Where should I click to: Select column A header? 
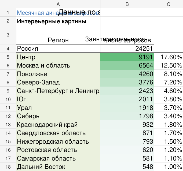point(58,4)
